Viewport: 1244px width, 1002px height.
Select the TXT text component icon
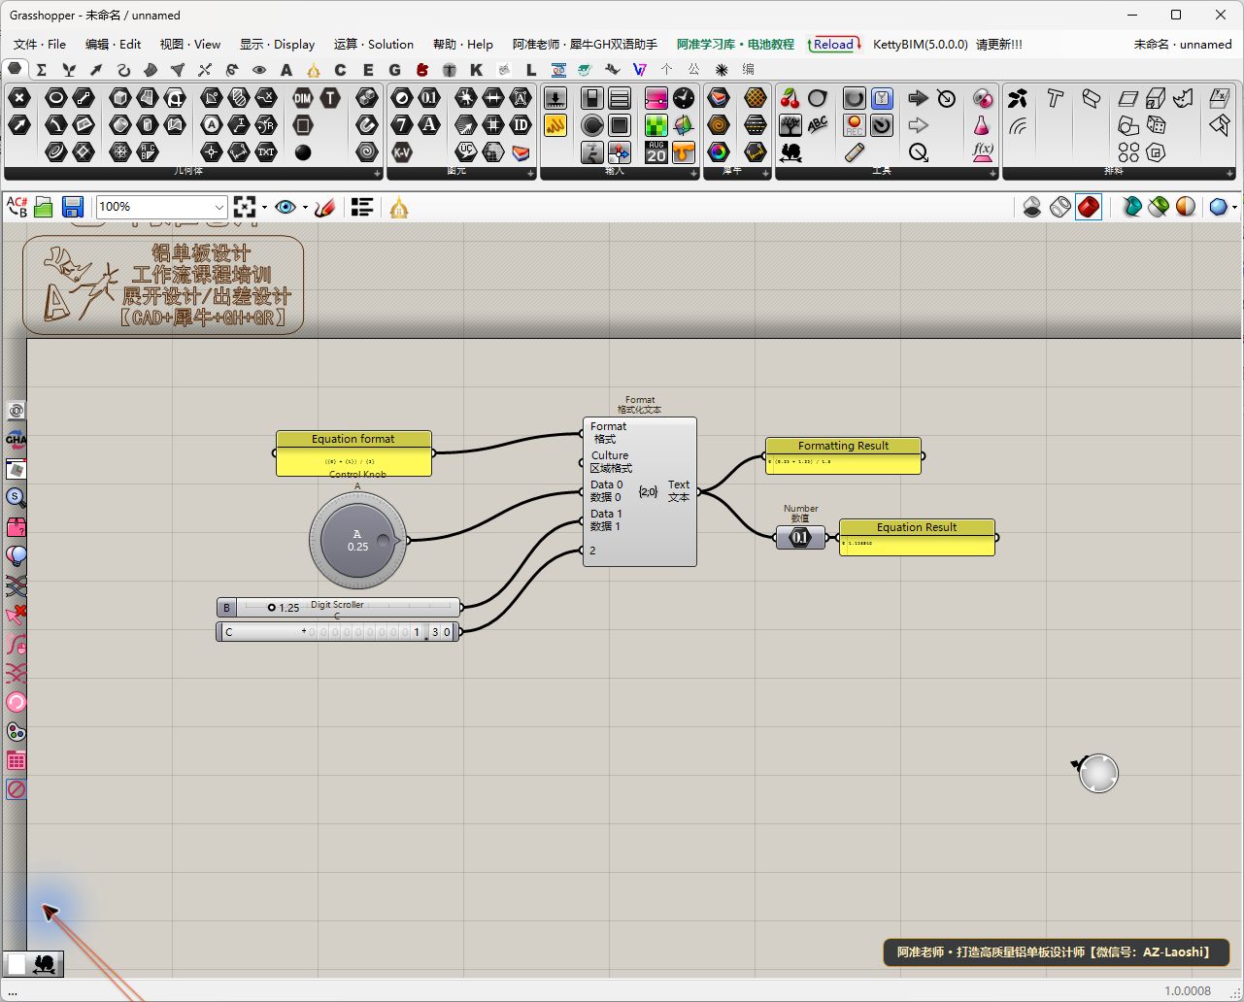[266, 152]
